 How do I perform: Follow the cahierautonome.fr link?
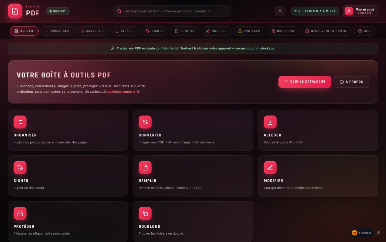(124, 92)
